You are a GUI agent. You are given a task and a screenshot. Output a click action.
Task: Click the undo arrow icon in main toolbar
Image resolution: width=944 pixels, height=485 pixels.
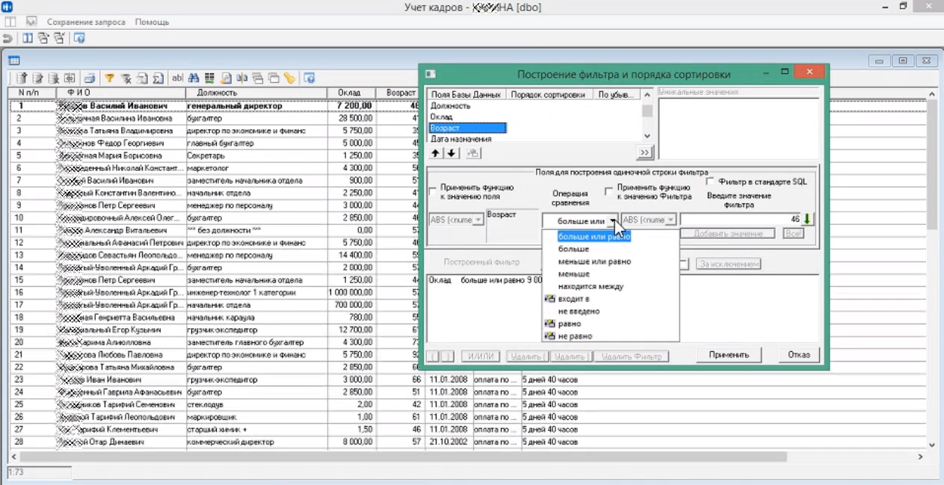tap(8, 38)
